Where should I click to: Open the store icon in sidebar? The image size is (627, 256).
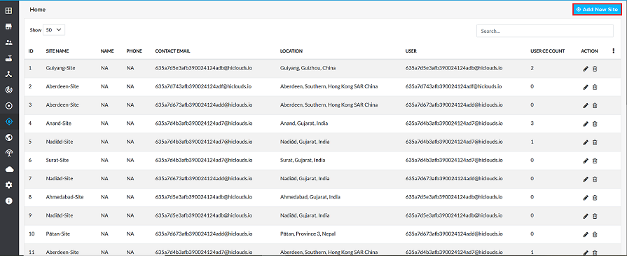pos(9,27)
